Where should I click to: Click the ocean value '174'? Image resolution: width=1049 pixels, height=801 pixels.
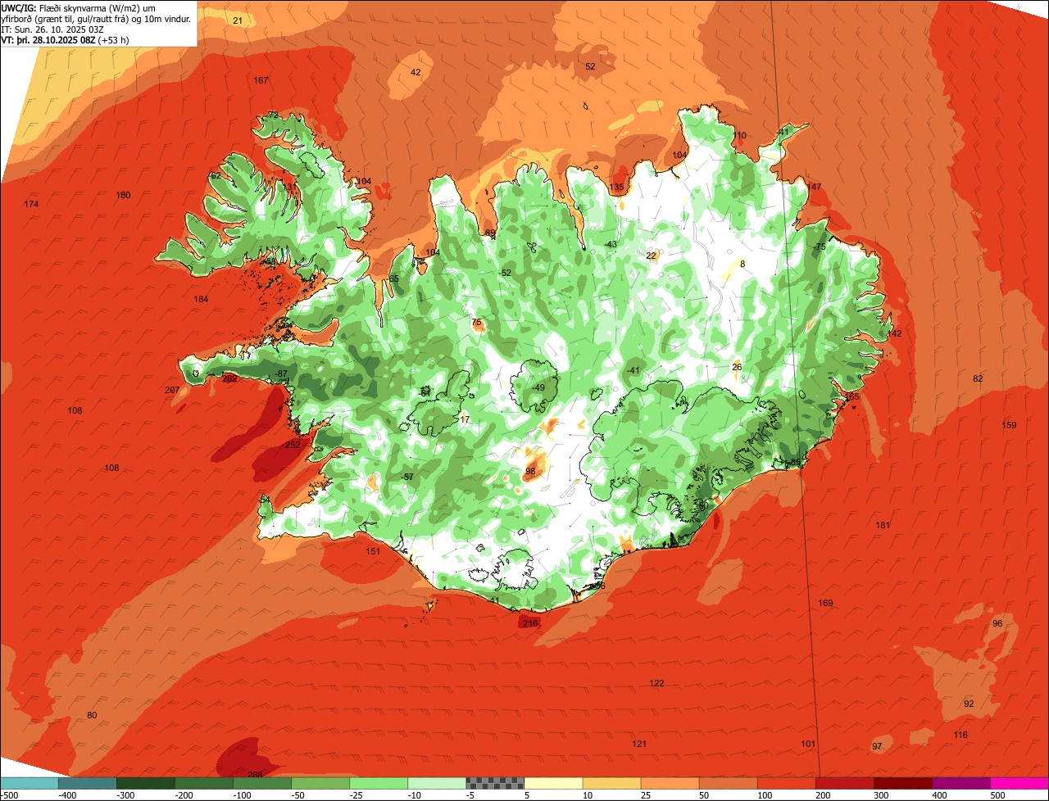[x=31, y=203]
